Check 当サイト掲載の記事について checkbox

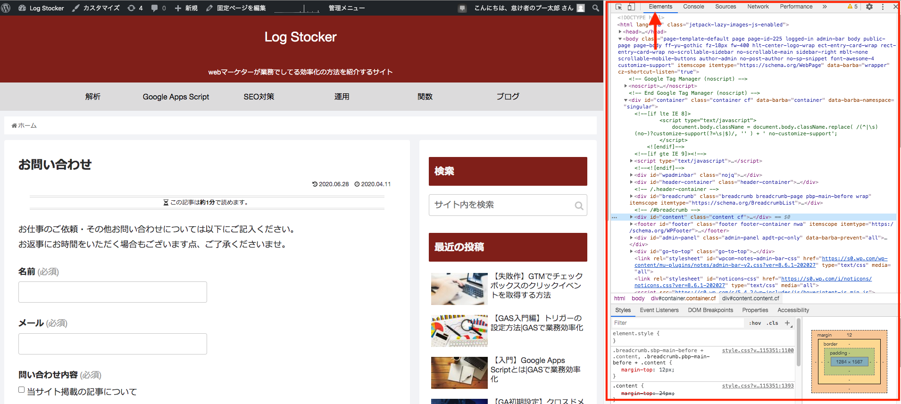21,390
